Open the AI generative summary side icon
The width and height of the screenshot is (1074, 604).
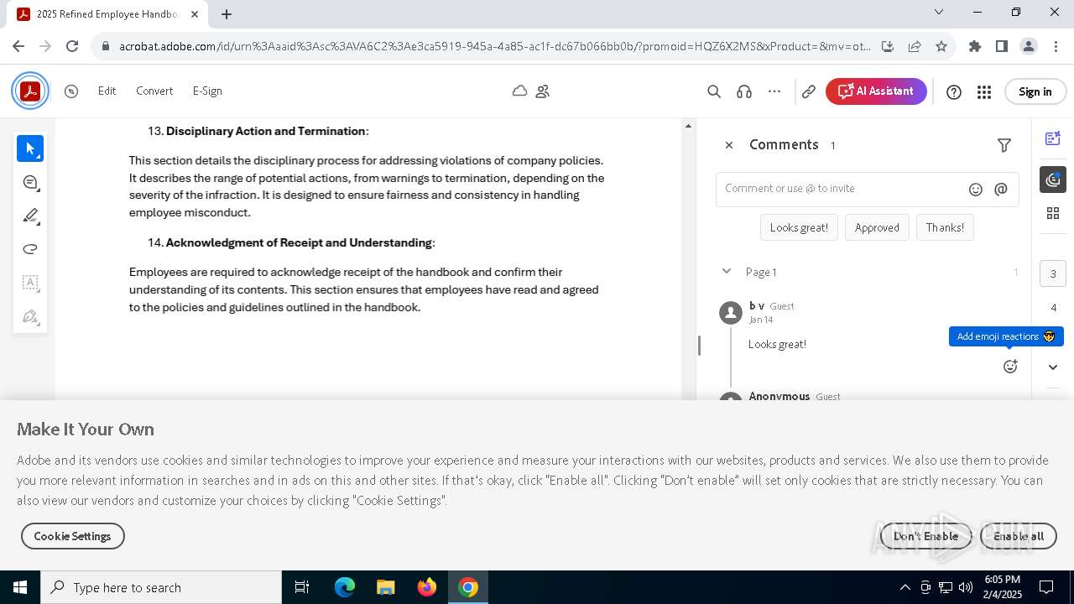1053,138
